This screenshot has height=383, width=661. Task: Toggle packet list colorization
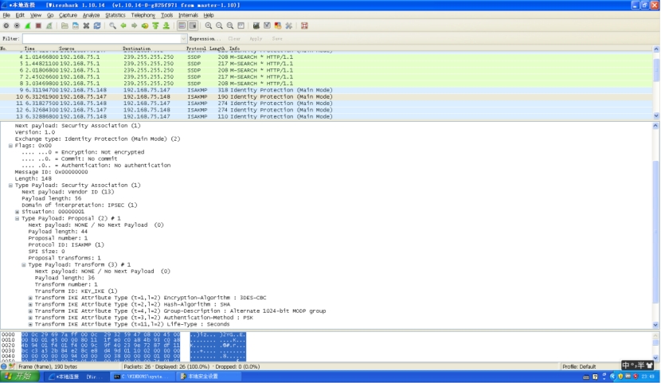coord(182,25)
